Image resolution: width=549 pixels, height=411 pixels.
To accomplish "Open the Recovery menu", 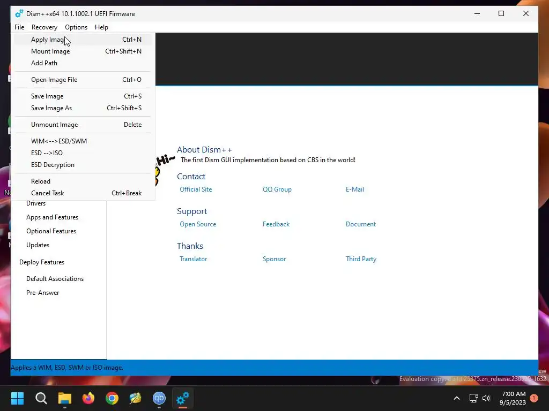I will (x=44, y=27).
